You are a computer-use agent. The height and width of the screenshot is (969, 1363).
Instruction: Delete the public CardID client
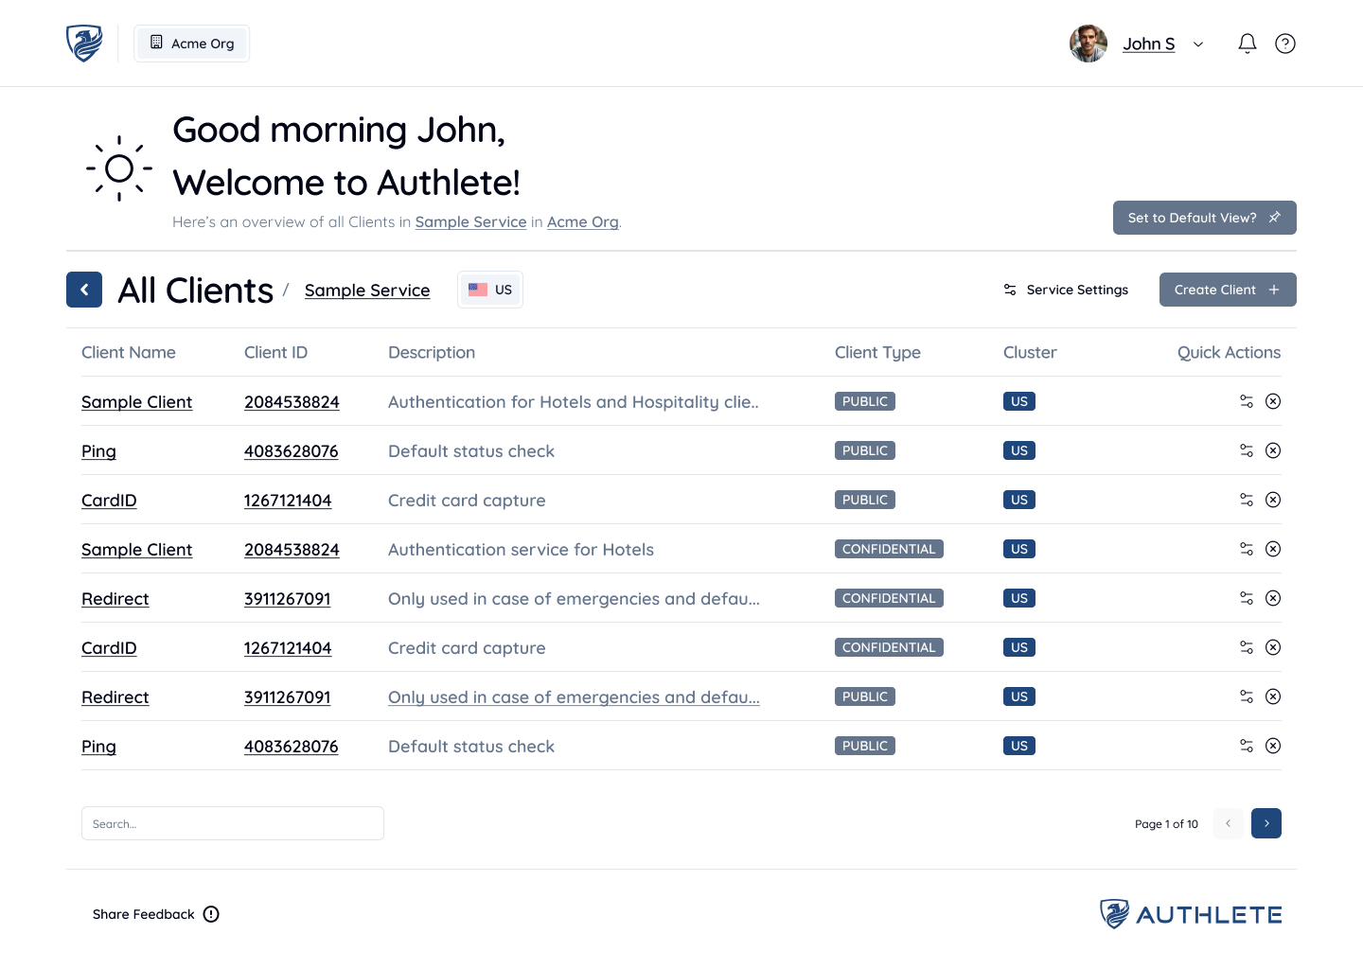(x=1273, y=500)
